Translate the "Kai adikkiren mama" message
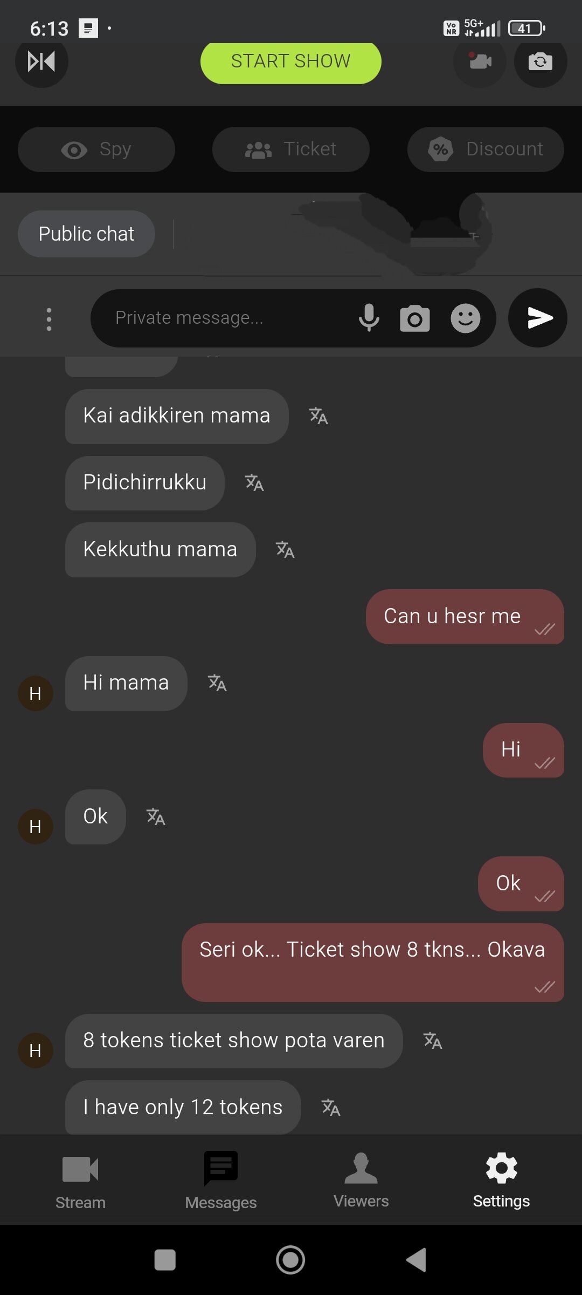582x1295 pixels. [x=318, y=416]
